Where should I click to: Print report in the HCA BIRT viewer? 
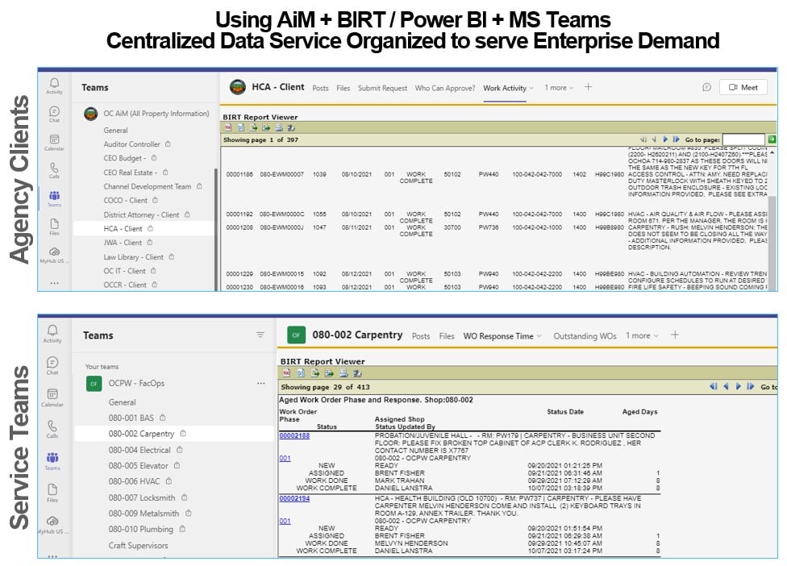click(x=278, y=127)
